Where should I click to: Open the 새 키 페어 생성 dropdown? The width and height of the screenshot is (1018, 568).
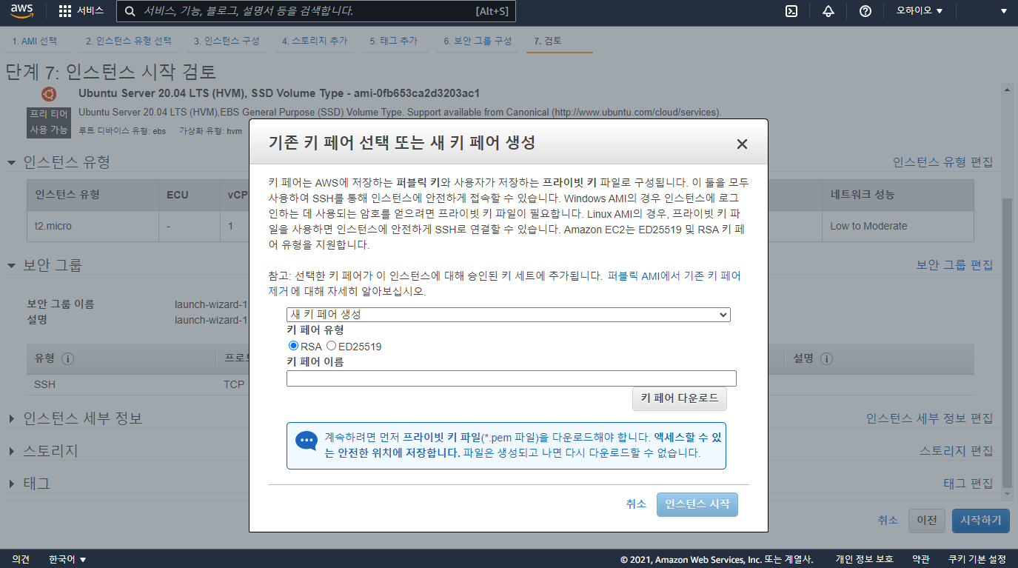508,315
